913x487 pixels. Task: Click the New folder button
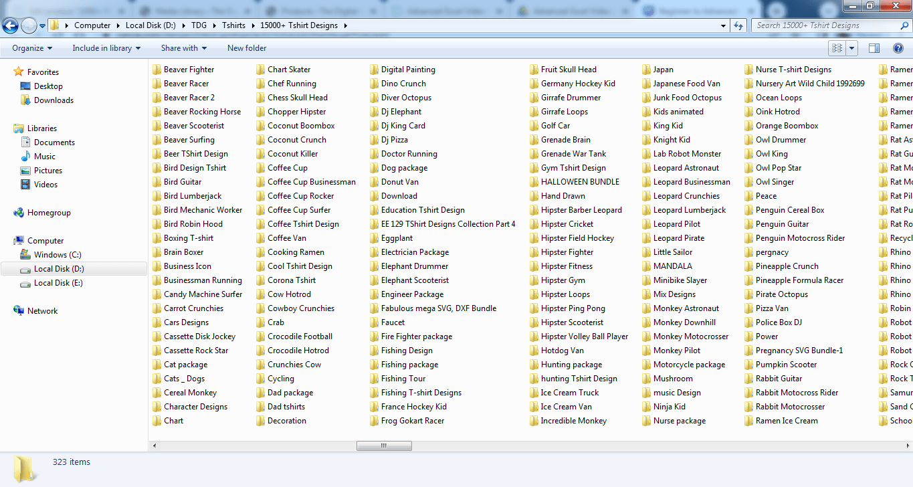pos(247,48)
